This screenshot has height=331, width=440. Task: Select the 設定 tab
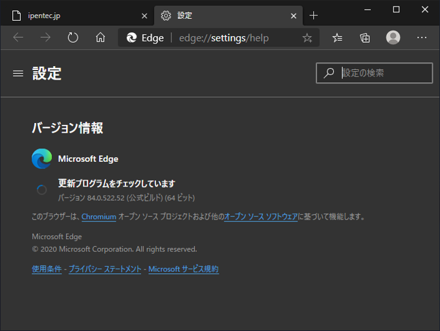tap(228, 16)
